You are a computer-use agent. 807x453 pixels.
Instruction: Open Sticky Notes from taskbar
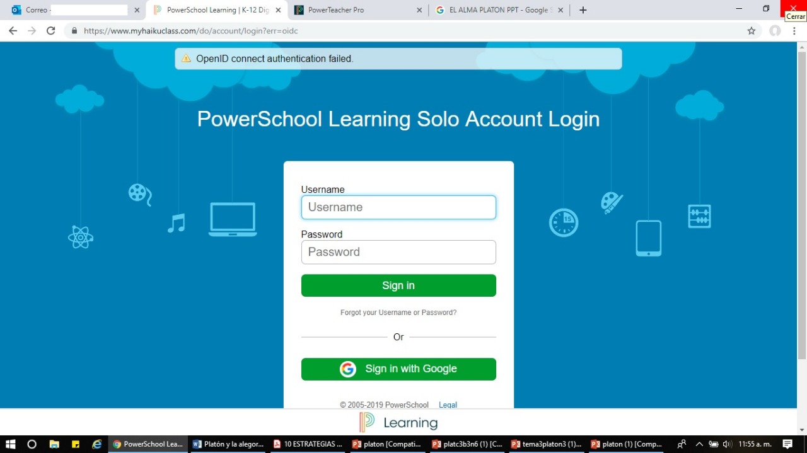pos(76,444)
